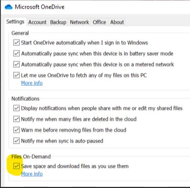Toggle fetch files on this PC checkbox
Image resolution: width=190 pixels, height=188 pixels.
click(16, 75)
